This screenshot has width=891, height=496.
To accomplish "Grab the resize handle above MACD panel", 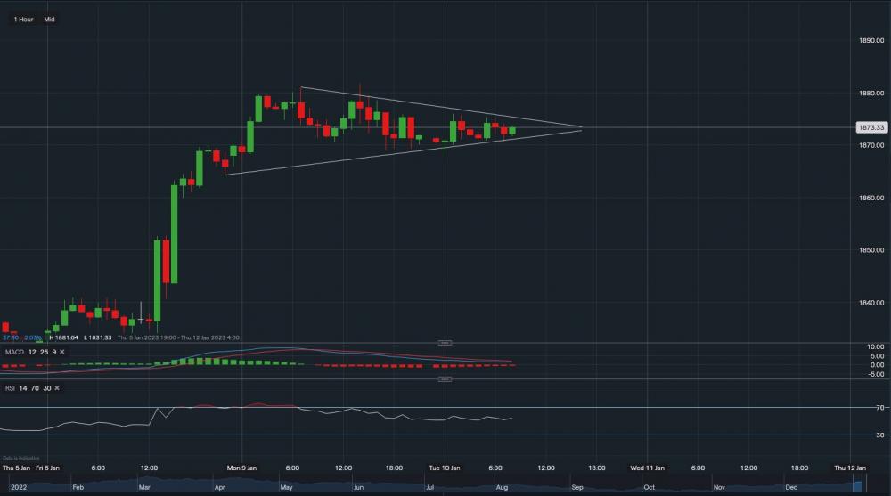I will click(x=445, y=343).
